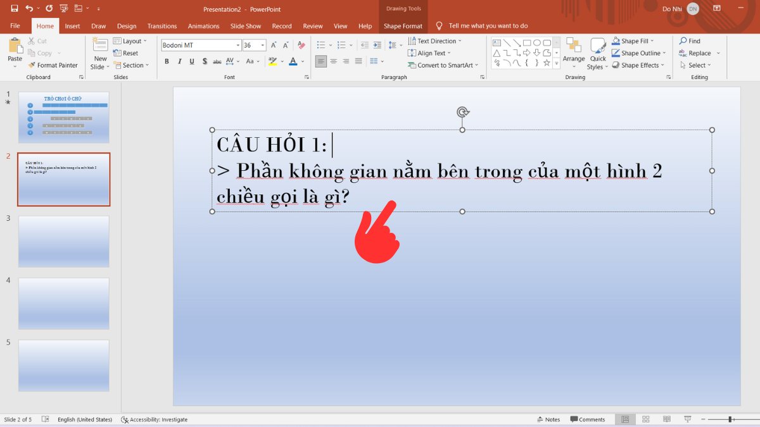Decrease the font size

click(286, 46)
